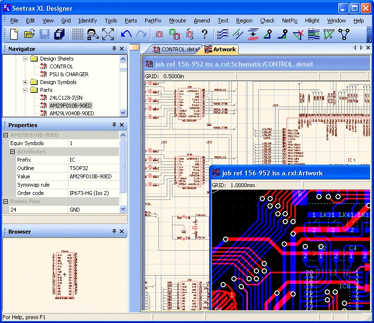The image size is (374, 323).
Task: Click the blue undo arrow
Action: tap(126, 34)
